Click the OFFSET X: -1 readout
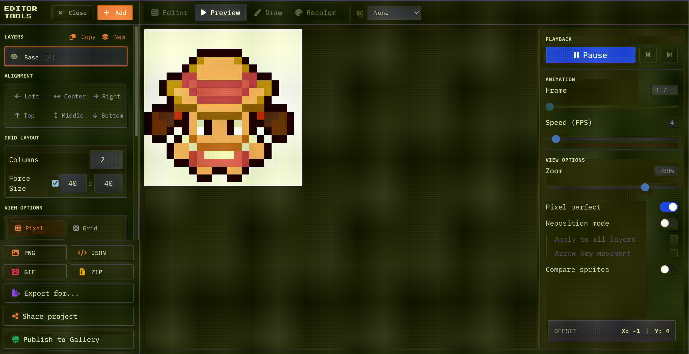This screenshot has width=689, height=354. tap(630, 331)
